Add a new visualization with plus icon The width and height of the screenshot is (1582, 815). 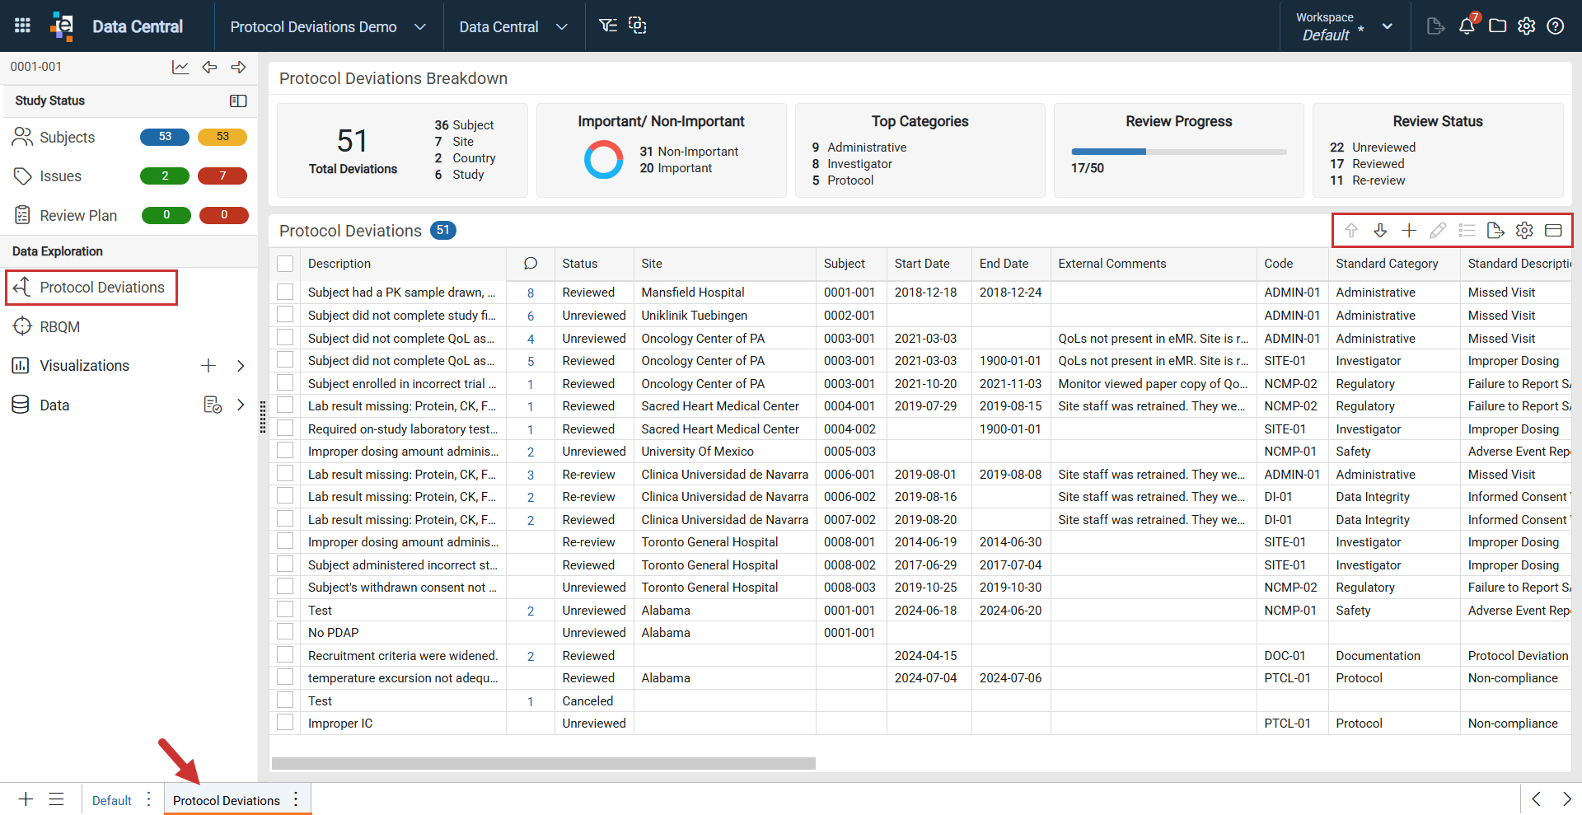208,366
